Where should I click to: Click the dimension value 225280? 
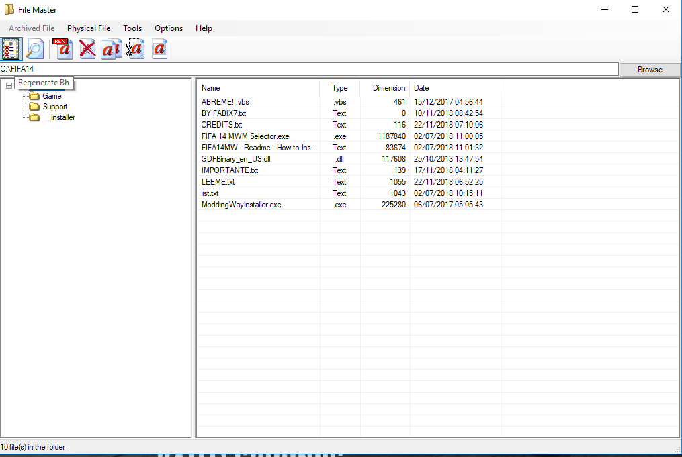pyautogui.click(x=394, y=205)
